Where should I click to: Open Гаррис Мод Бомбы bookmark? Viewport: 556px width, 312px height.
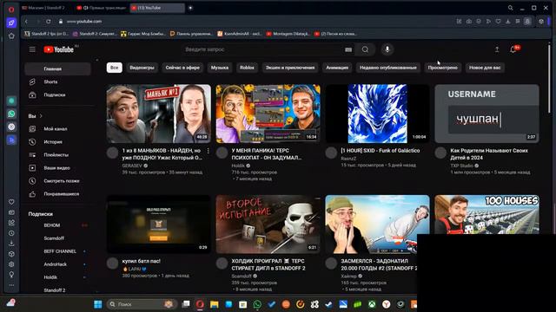[143, 34]
